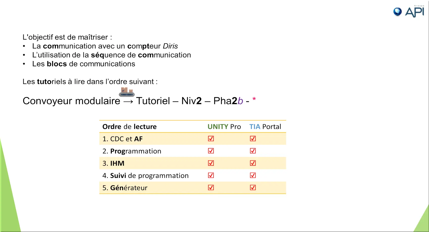
Task: Click the TIA Portal column header
Action: (265, 127)
